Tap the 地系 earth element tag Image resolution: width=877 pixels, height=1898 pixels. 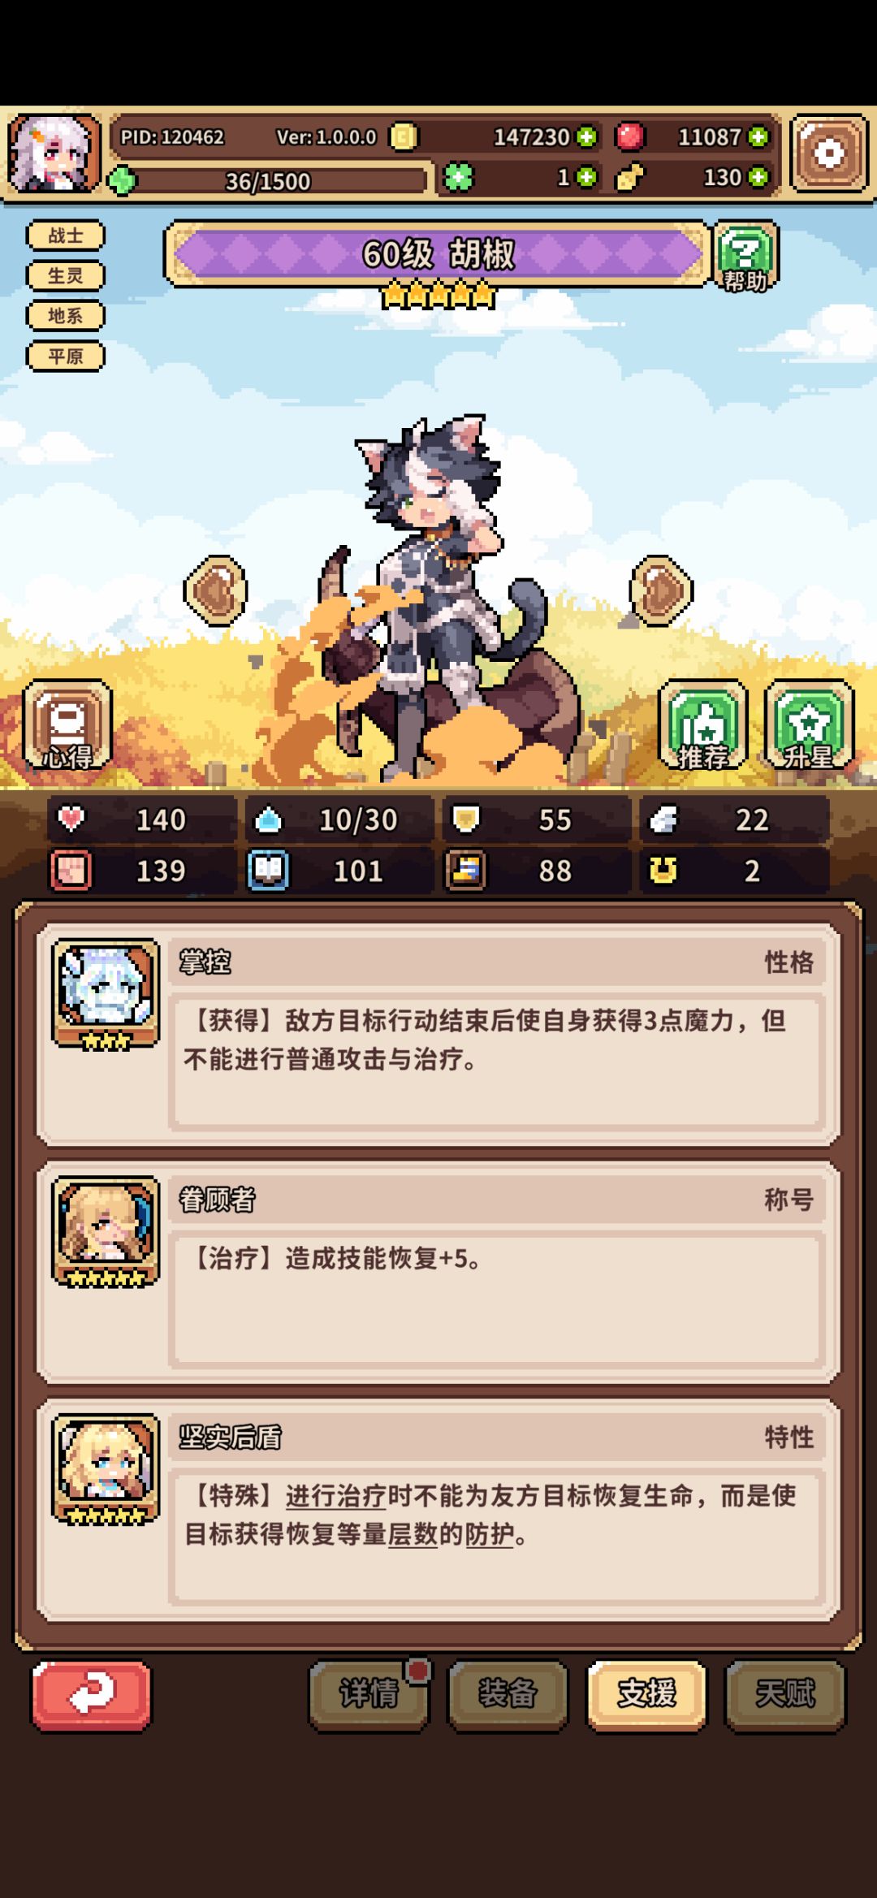click(x=66, y=315)
